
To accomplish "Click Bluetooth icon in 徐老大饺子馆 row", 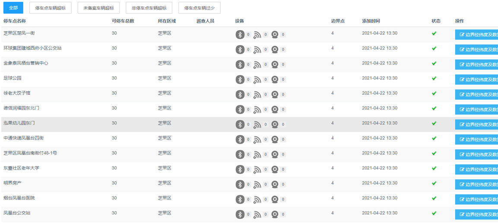I will (x=240, y=94).
